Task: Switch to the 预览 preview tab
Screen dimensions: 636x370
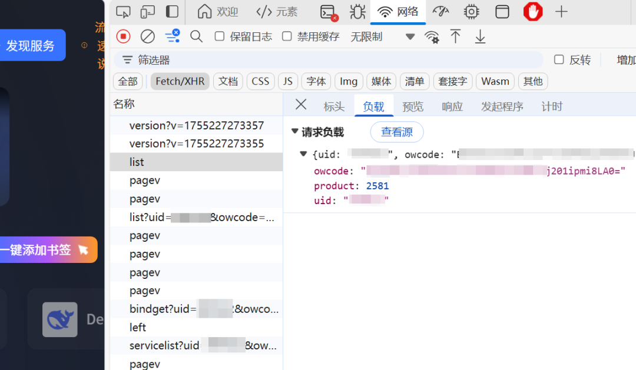Action: point(412,106)
